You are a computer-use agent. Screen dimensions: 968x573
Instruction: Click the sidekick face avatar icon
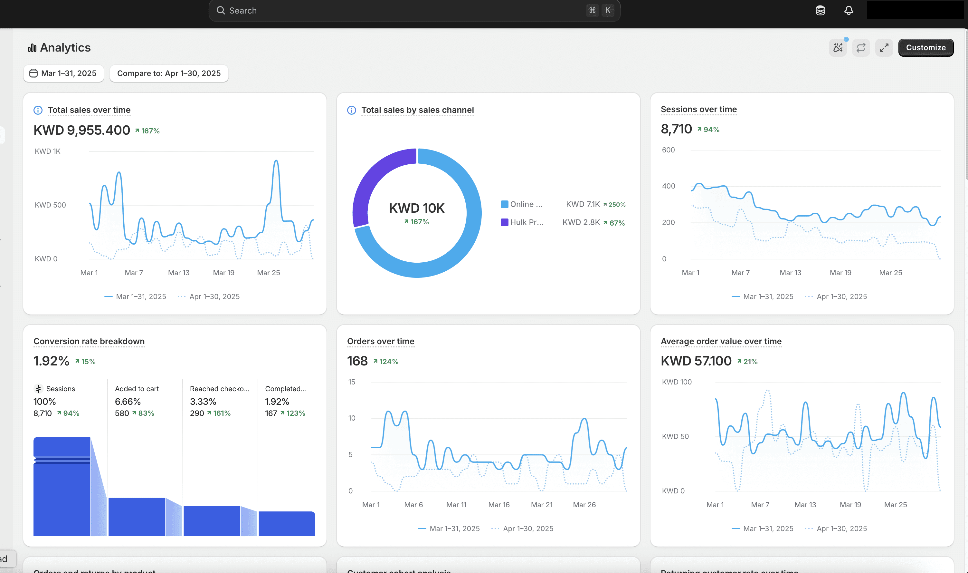click(x=820, y=10)
